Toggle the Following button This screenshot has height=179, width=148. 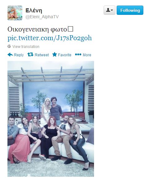click(130, 10)
